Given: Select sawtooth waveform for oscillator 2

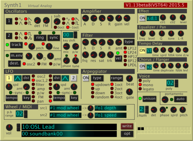Looking at the screenshot, I should coord(17,38).
